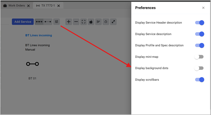Click the Add Service button
The image size is (211, 115).
(x=23, y=22)
